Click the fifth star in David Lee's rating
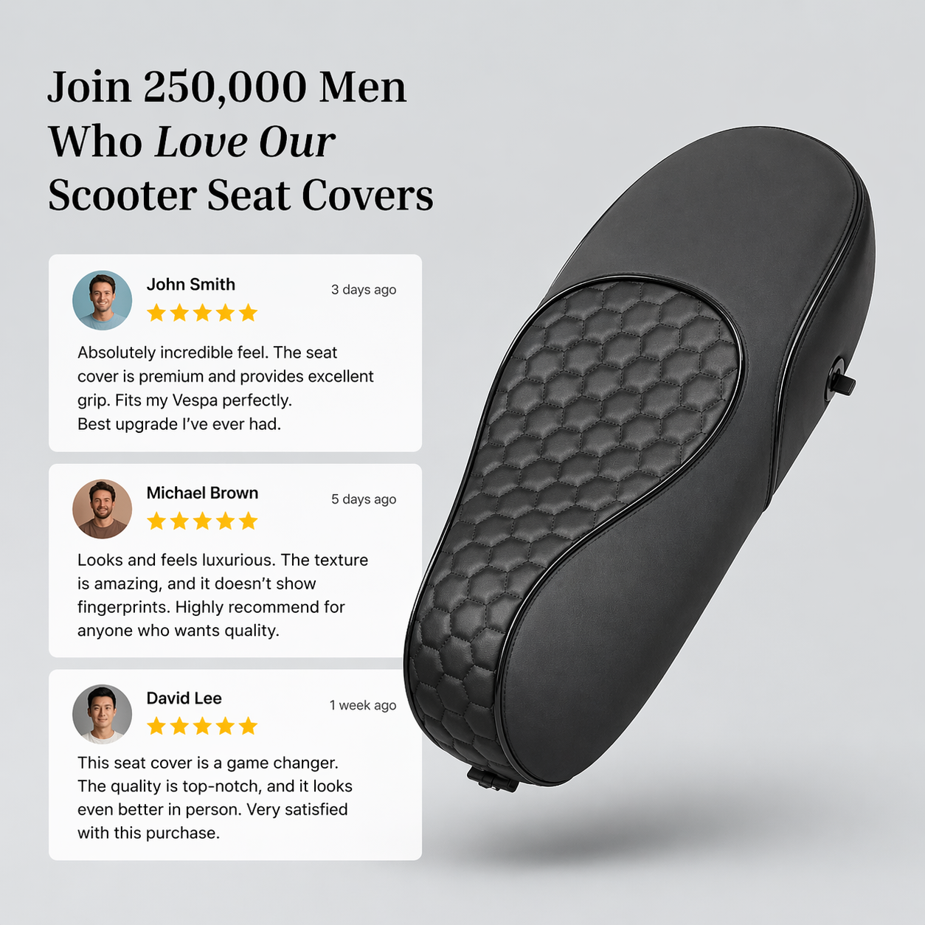This screenshot has height=925, width=925. (x=249, y=726)
